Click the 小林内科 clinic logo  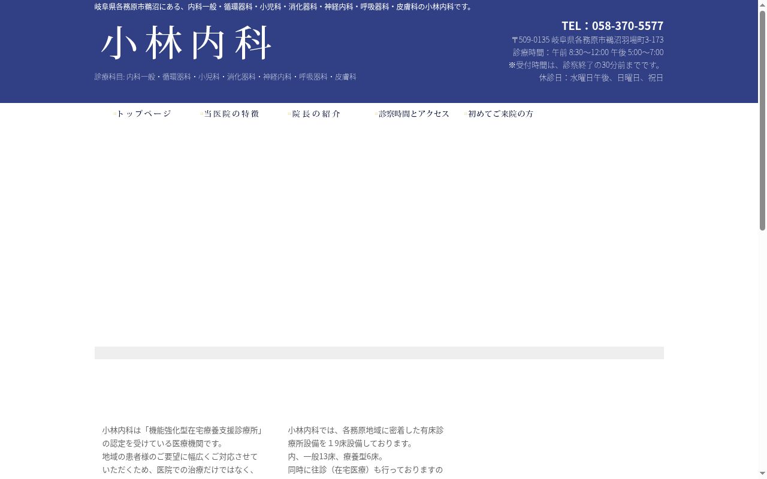pos(186,43)
